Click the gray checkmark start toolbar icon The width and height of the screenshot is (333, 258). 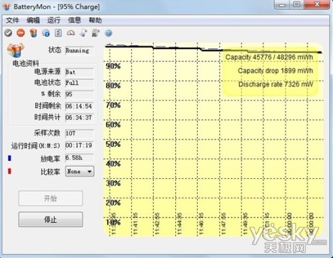(x=8, y=33)
